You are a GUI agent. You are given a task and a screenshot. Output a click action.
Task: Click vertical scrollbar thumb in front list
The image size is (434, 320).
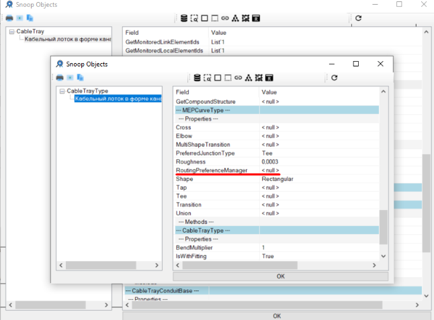[x=384, y=227]
